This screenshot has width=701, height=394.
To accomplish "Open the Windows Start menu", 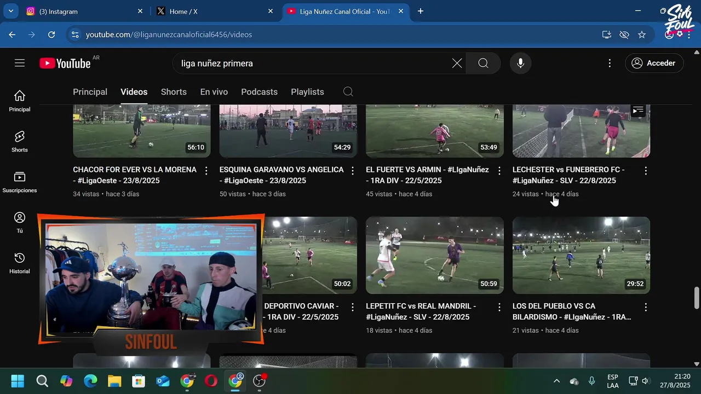I will [x=18, y=381].
